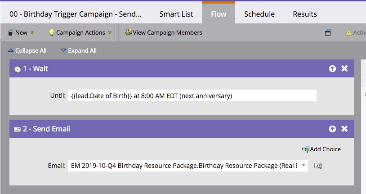The width and height of the screenshot is (366, 194).
Task: Switch to the Schedule tab
Action: click(259, 14)
